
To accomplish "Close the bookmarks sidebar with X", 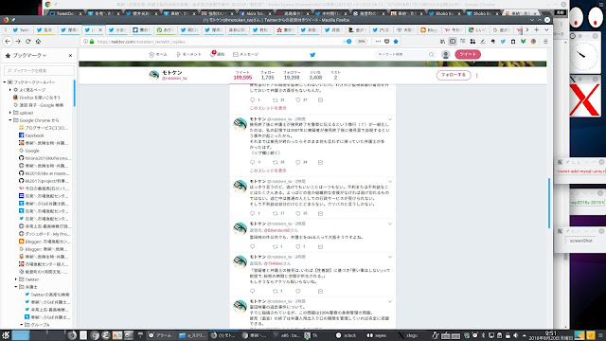I will tap(70, 55).
